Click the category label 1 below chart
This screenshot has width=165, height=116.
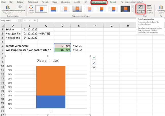point(51,111)
